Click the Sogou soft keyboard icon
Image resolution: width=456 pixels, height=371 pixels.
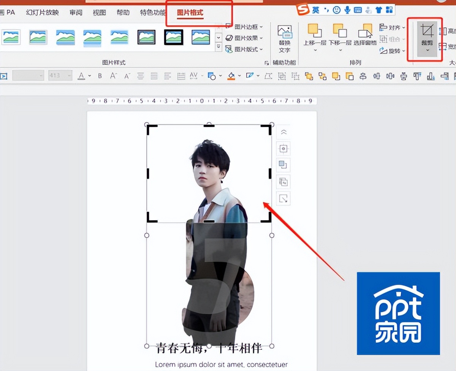pos(358,10)
